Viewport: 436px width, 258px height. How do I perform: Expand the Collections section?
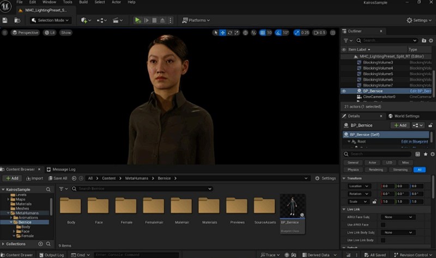3,244
